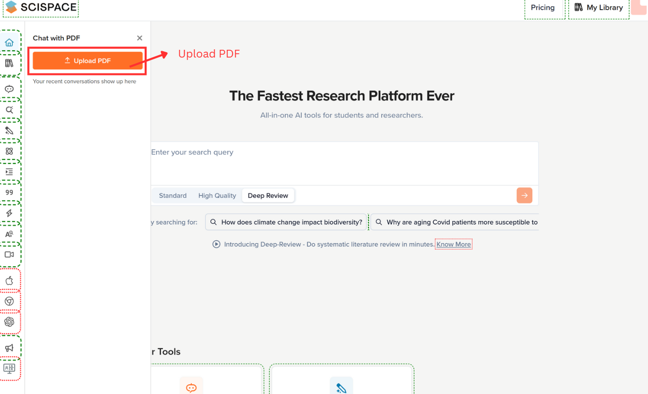Open the language translation screen icon

9,368
